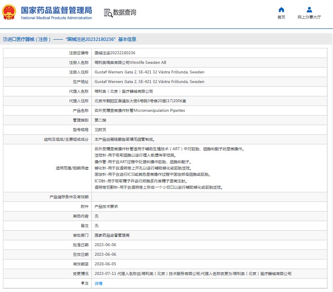Select effective date in 生效日期 row

(x=105, y=254)
